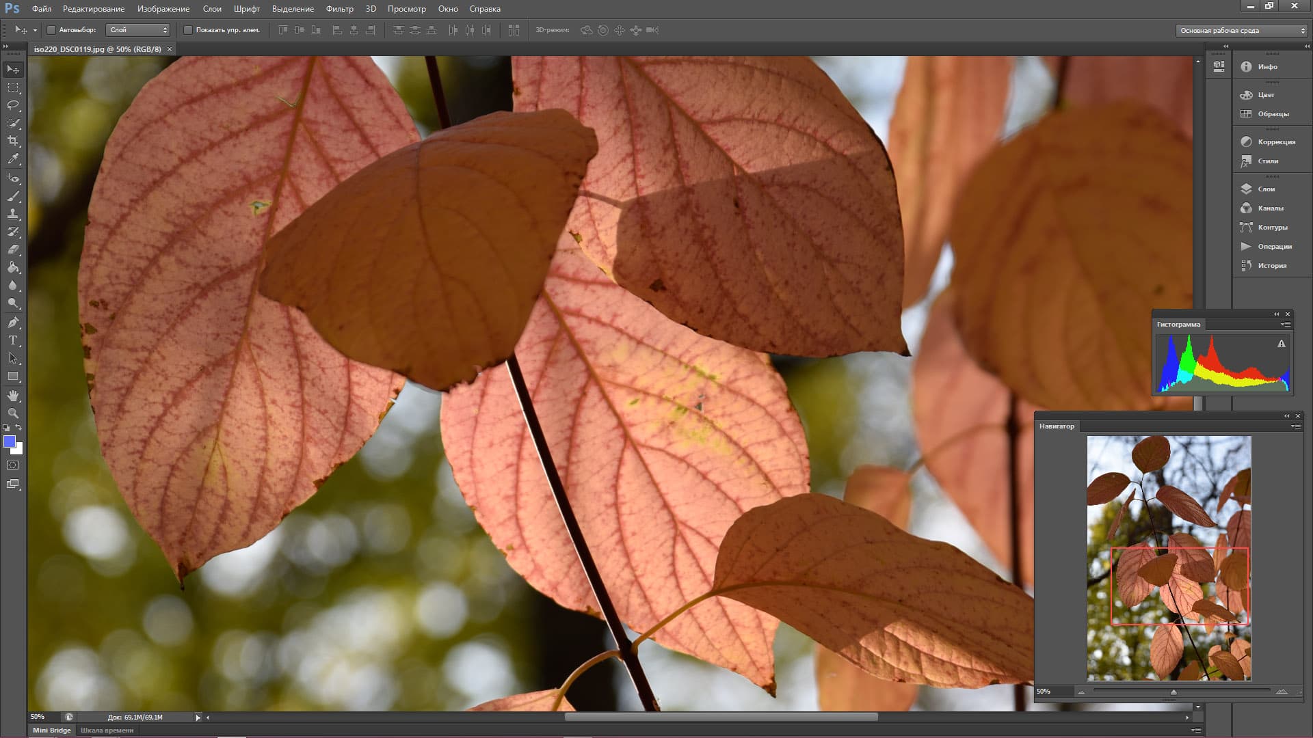Viewport: 1313px width, 738px height.
Task: Select the Pen tool
Action: [x=13, y=323]
